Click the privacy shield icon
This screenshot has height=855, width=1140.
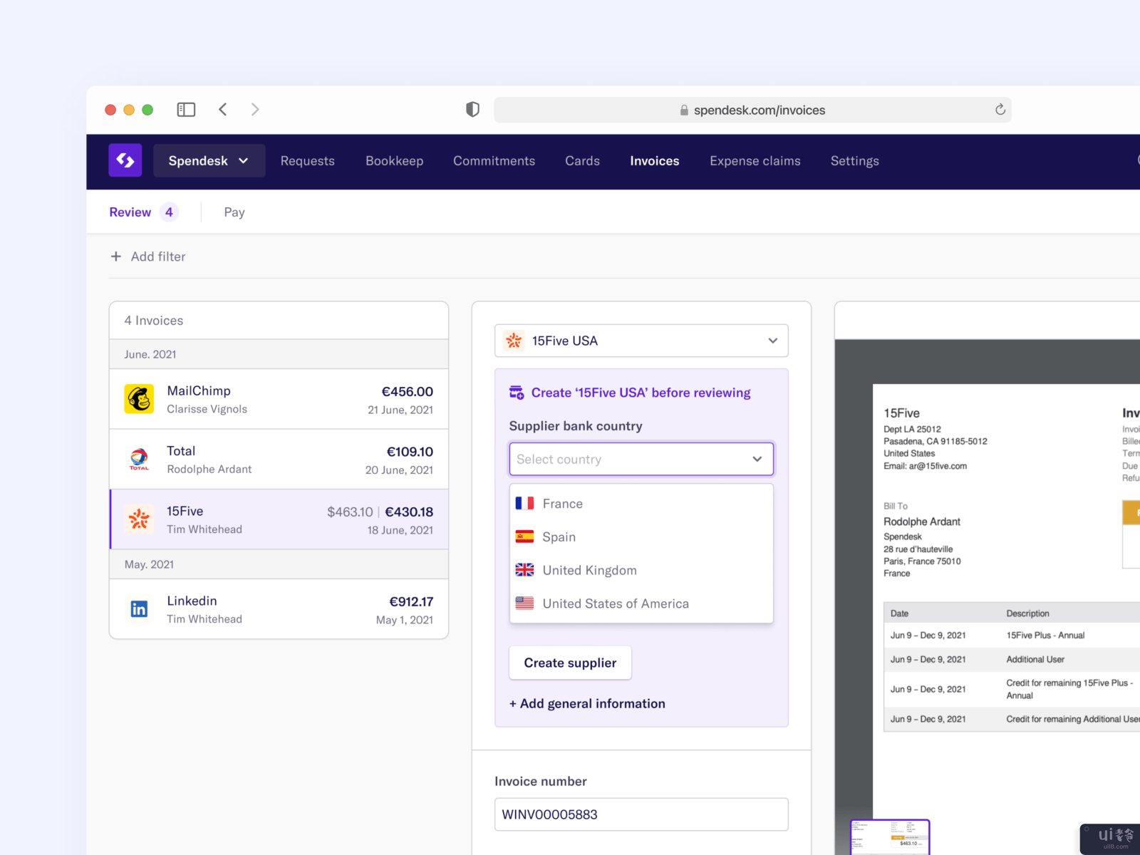[x=472, y=109]
